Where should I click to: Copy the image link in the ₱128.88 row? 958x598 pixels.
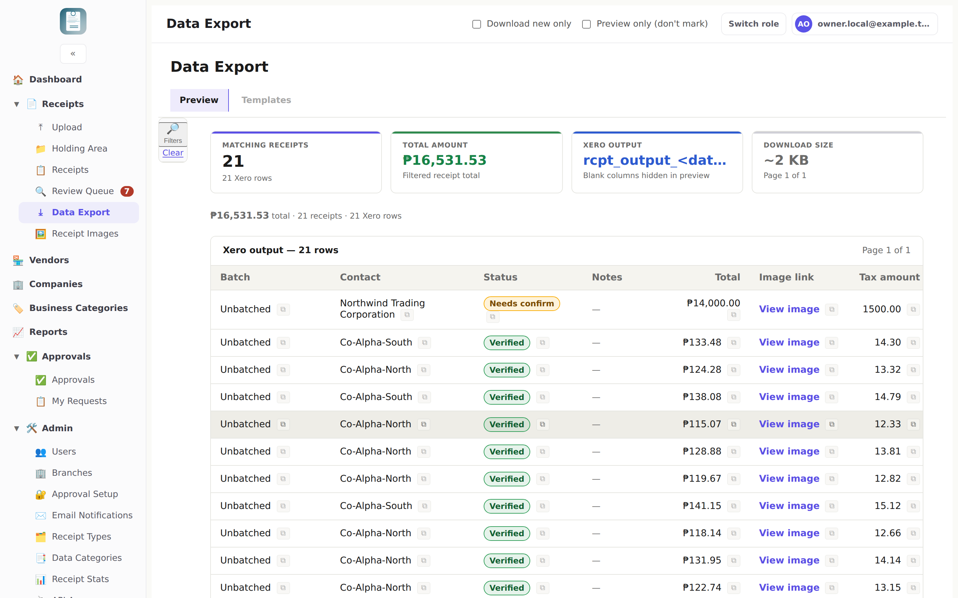(832, 452)
